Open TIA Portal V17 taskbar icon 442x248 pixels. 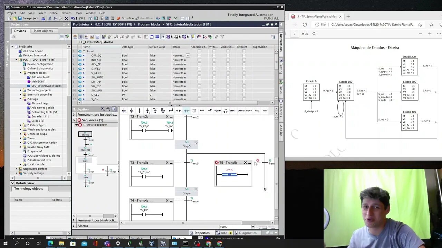(x=163, y=244)
